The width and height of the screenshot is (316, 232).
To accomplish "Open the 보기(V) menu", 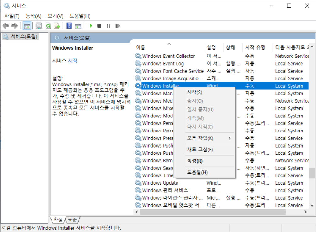I will (55, 16).
